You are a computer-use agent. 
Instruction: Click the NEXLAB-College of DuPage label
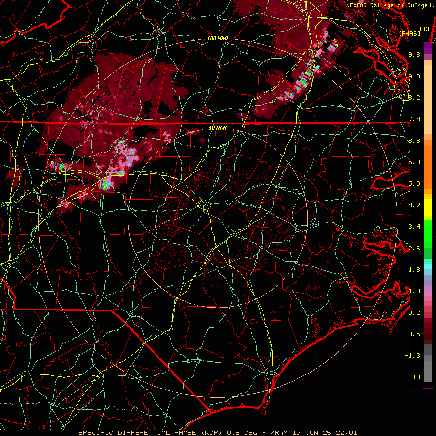[388, 5]
